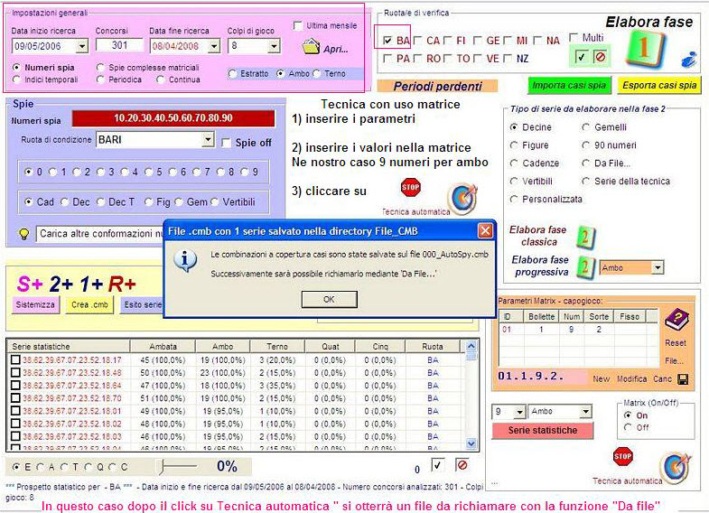
Task: Open file with the Apri folder icon
Action: pyautogui.click(x=312, y=46)
